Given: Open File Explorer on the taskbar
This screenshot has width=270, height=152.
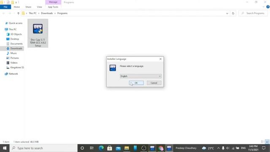Looking at the screenshot, I should point(127,148).
